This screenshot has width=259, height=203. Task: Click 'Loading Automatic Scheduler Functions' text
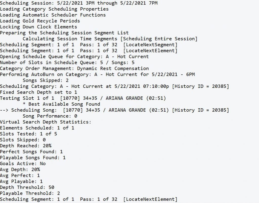(x=53, y=15)
